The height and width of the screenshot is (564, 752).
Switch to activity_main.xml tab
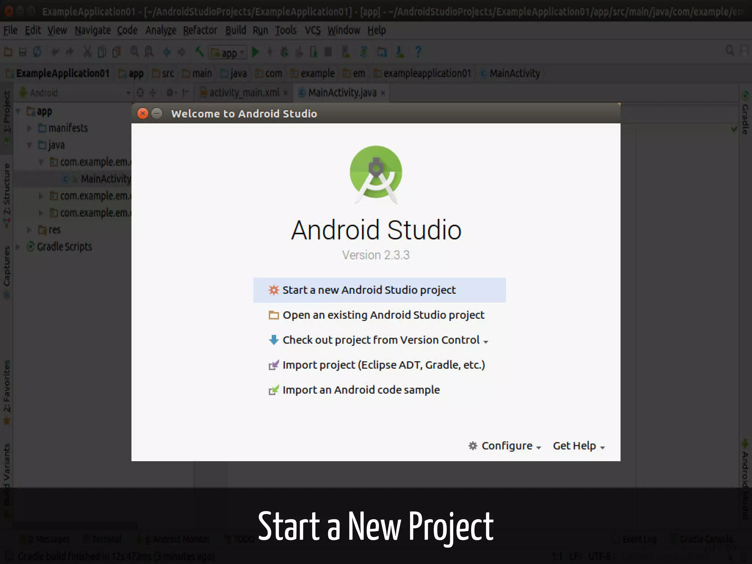[x=244, y=93]
